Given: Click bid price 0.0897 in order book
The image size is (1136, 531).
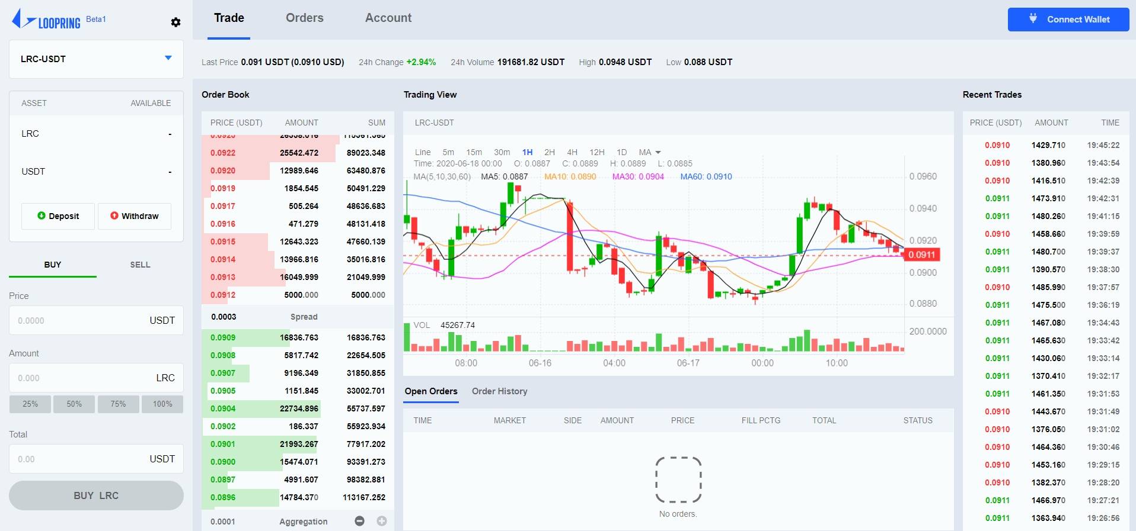Looking at the screenshot, I should click(x=223, y=479).
